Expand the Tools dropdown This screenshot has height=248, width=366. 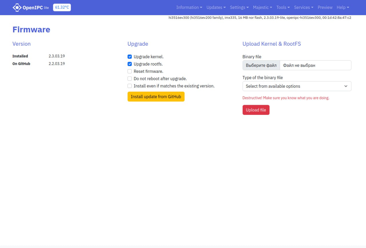(x=283, y=7)
